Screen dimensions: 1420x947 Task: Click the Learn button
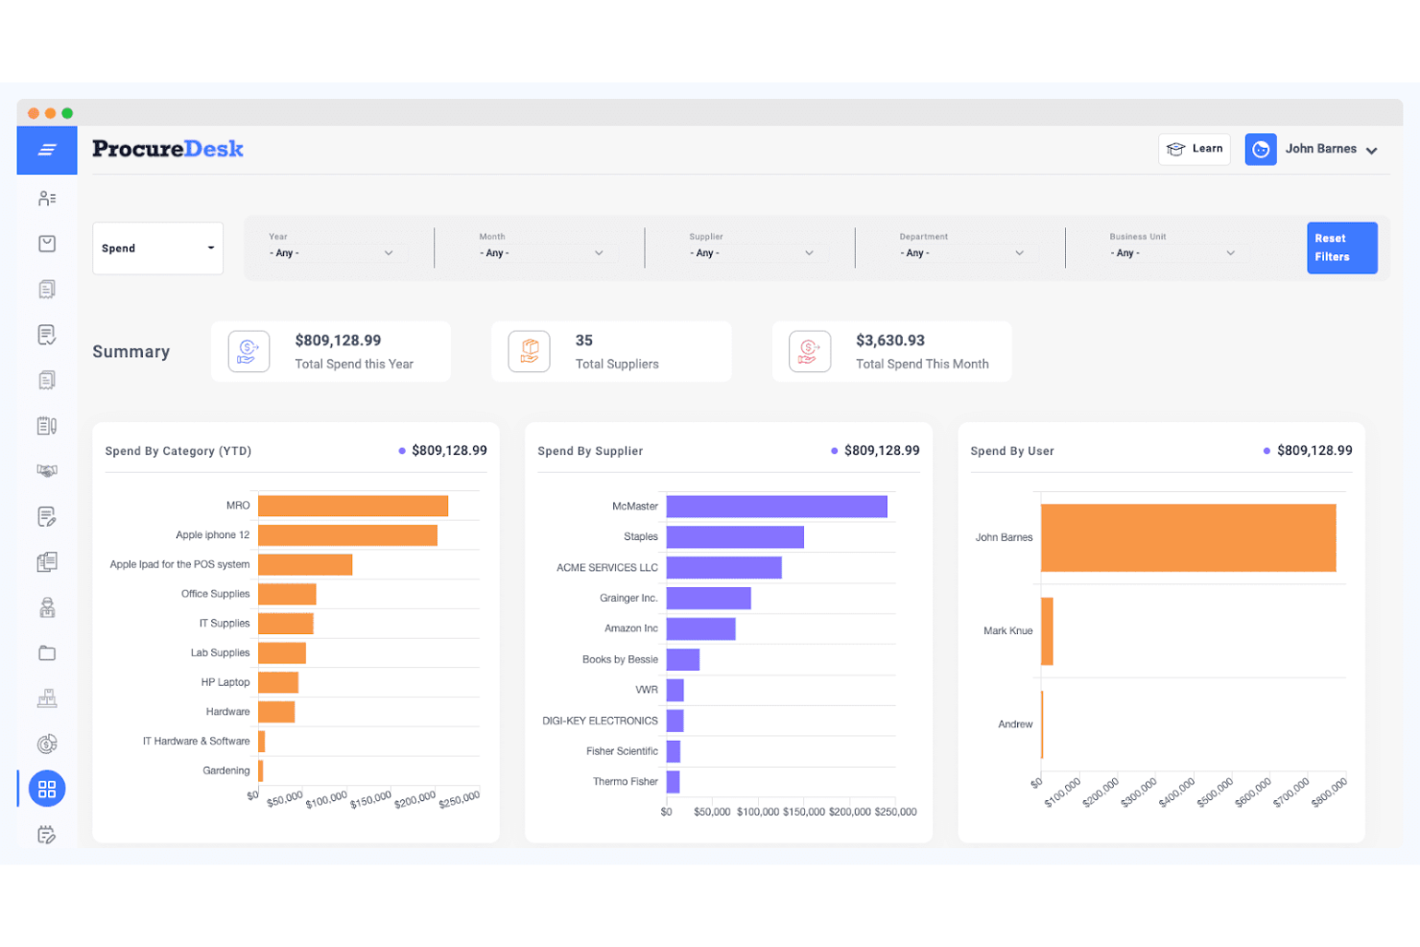click(1195, 149)
